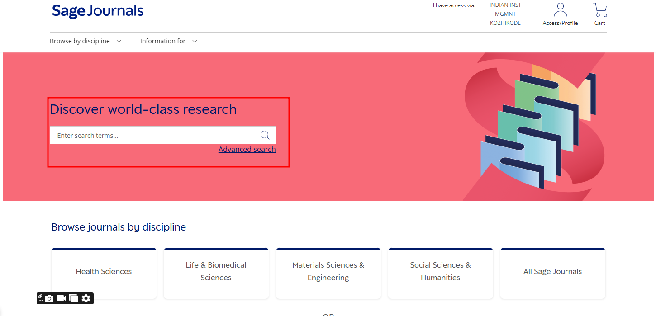The width and height of the screenshot is (656, 316).
Task: Click chevron next to Browse by discipline
Action: (x=119, y=41)
